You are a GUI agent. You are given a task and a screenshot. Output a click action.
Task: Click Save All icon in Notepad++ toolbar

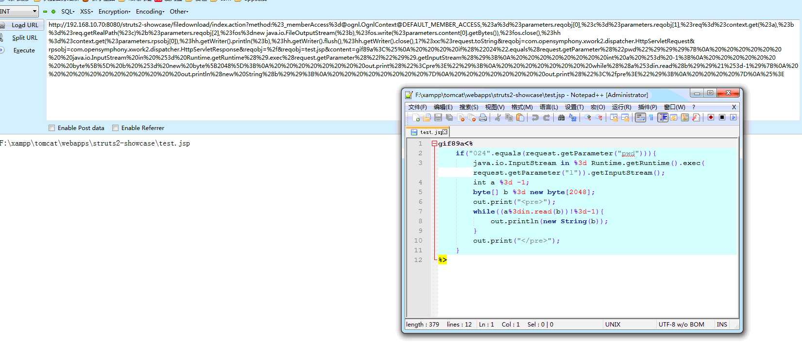pos(449,117)
